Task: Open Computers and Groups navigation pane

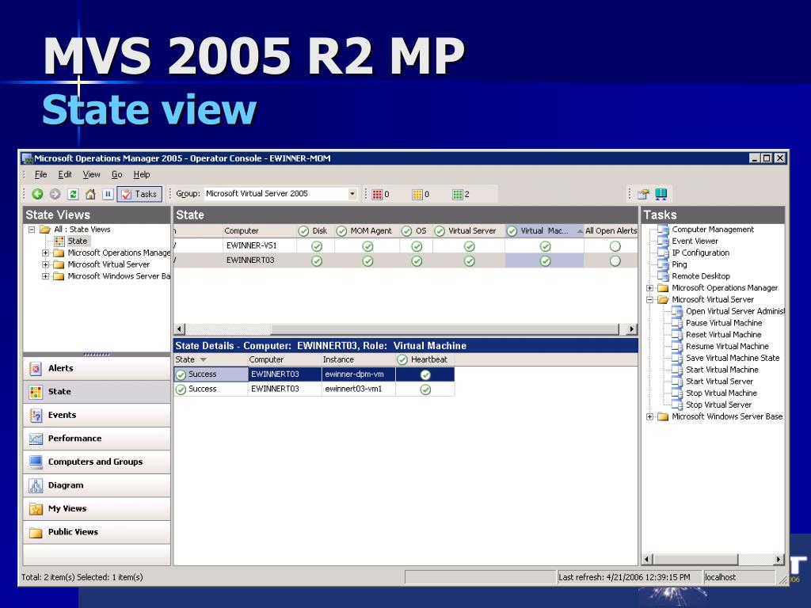Action: tap(97, 462)
